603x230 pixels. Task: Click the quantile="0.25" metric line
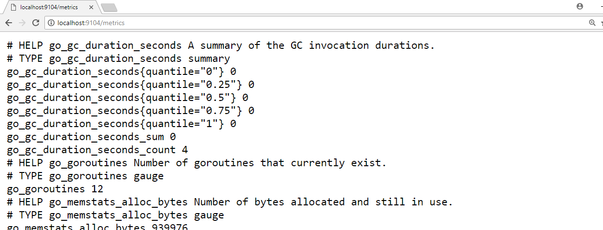click(130, 85)
